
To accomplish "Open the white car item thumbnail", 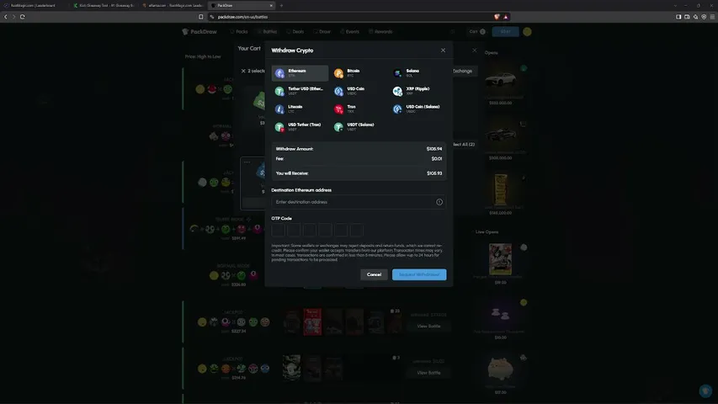I will (501, 79).
